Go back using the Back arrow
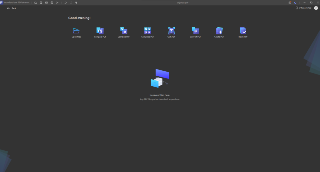This screenshot has height=172, width=320. pos(8,8)
